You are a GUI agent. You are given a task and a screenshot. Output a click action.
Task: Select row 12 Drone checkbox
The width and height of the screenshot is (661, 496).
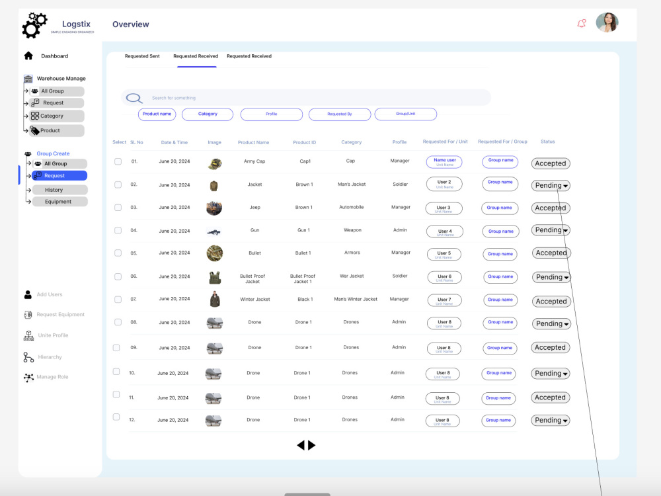[116, 417]
